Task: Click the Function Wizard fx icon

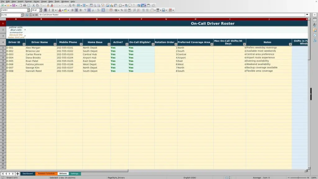Action: pyautogui.click(x=27, y=15)
